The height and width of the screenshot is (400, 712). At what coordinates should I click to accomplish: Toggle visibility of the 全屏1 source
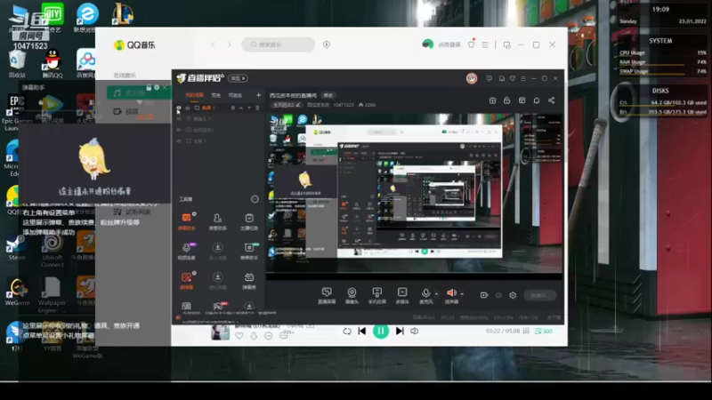179,141
